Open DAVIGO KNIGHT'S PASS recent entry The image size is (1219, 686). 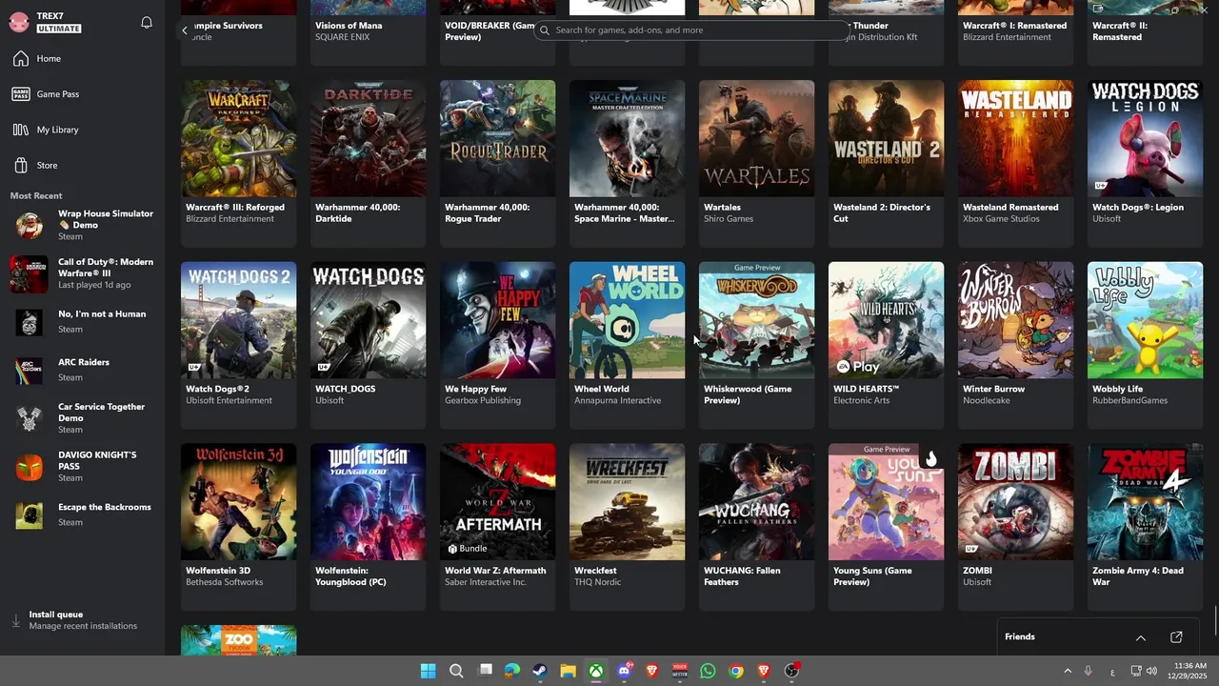(82, 466)
